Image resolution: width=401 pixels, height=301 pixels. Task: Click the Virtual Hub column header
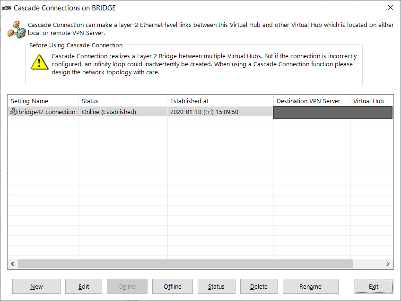(371, 101)
